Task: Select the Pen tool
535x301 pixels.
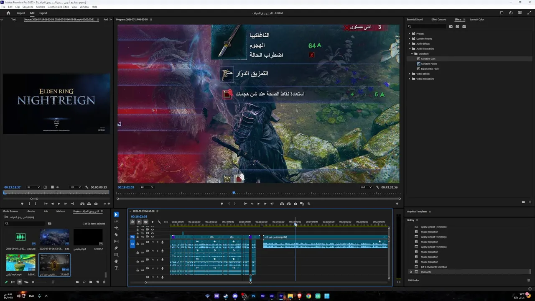Action: (x=116, y=248)
